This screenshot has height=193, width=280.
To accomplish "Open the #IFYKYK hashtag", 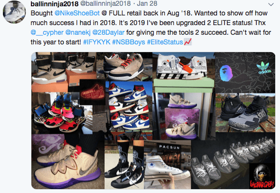I will click(97, 42).
